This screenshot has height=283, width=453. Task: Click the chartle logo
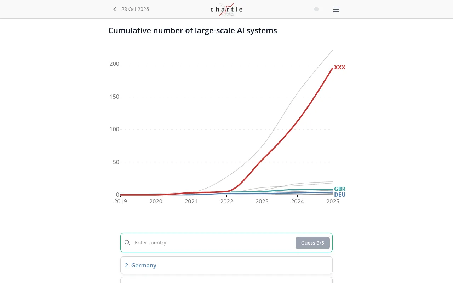[226, 9]
